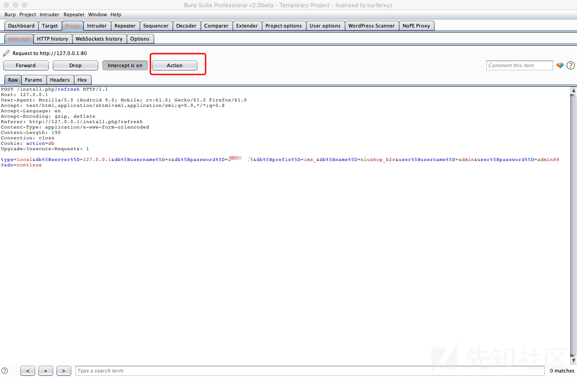
Task: Click the Host: 127.0.0.1 header line
Action: pyautogui.click(x=24, y=95)
